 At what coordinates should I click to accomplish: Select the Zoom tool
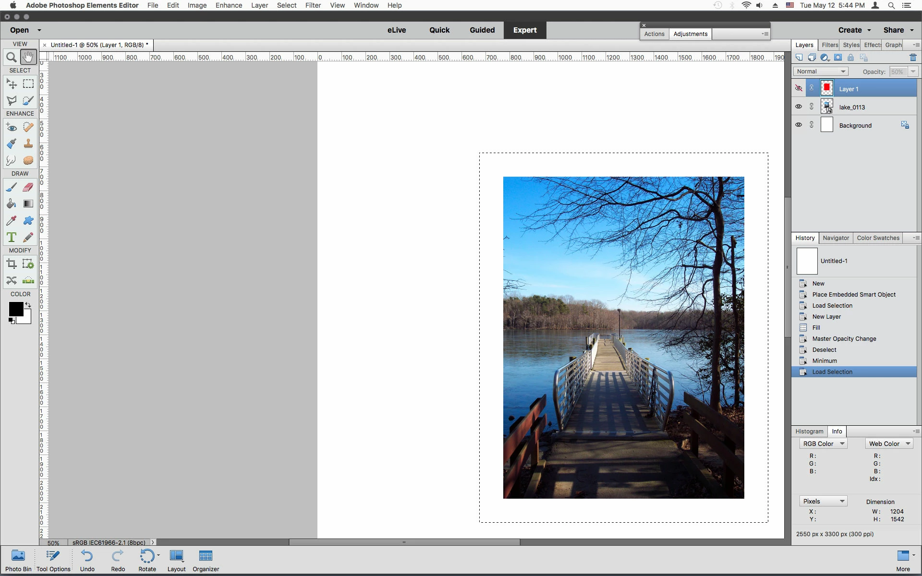point(11,58)
